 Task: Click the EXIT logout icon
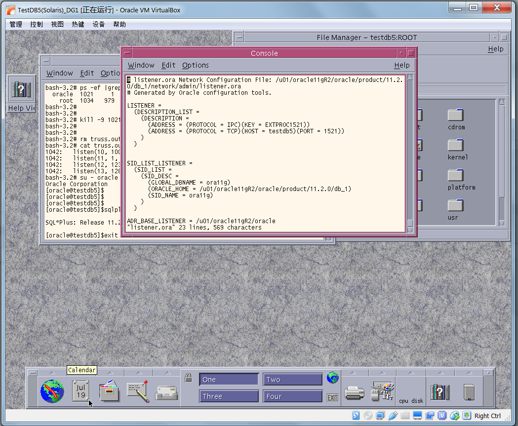click(x=333, y=397)
